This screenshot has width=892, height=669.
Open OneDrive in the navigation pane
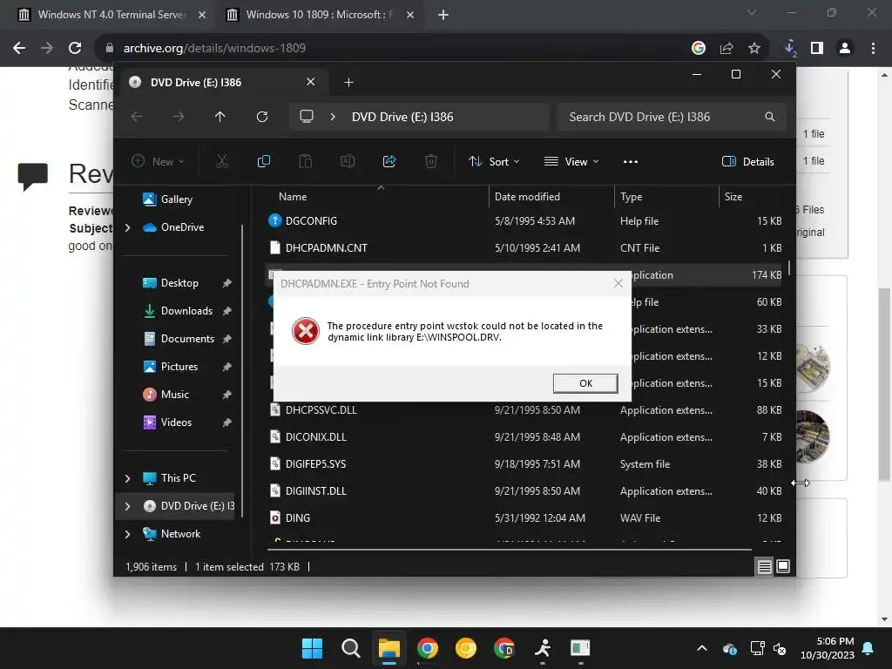pyautogui.click(x=173, y=227)
